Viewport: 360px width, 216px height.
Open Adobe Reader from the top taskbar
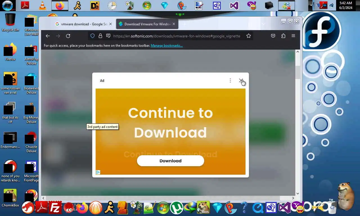[25, 5]
